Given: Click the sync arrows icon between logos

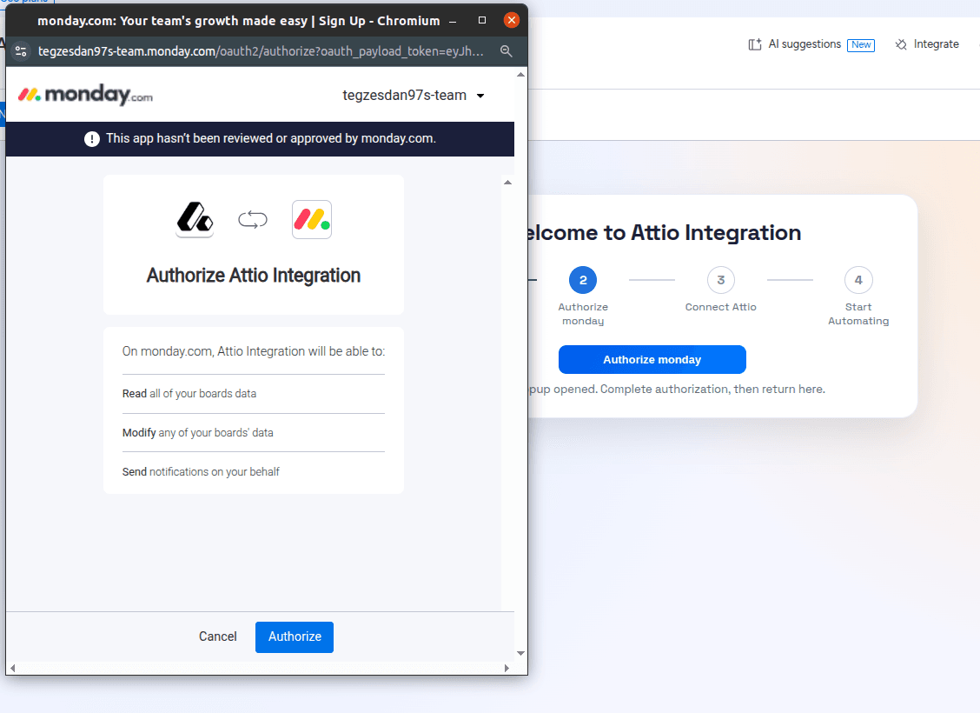Looking at the screenshot, I should (253, 219).
